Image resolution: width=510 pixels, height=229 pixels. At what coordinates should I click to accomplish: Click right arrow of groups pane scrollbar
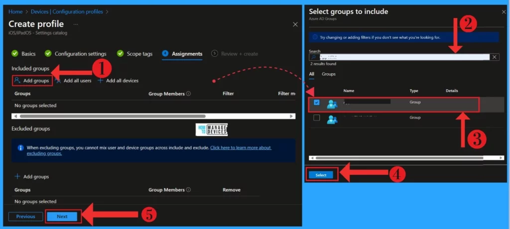coord(501,158)
